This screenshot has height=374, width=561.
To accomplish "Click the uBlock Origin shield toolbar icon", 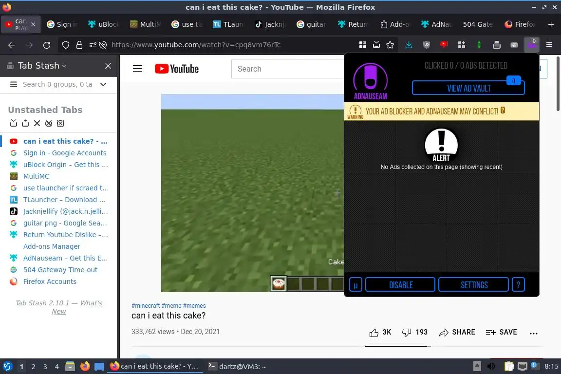I will [x=426, y=45].
